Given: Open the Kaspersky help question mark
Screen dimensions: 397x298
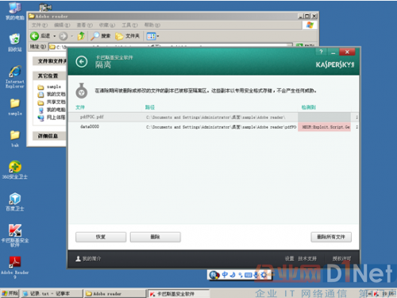Looking at the screenshot, I should pos(321,52).
